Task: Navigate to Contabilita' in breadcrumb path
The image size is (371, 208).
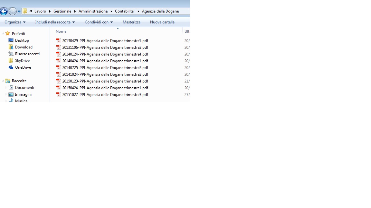Action: [x=124, y=11]
